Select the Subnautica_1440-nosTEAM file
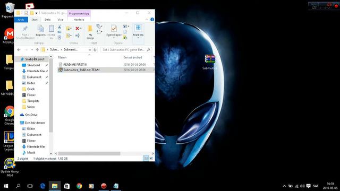Screen dimensions: 340x191 pyautogui.click(x=81, y=70)
